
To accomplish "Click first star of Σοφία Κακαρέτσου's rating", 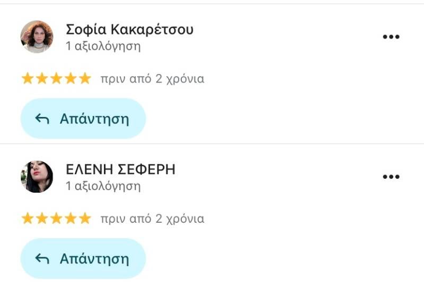I will pos(28,78).
